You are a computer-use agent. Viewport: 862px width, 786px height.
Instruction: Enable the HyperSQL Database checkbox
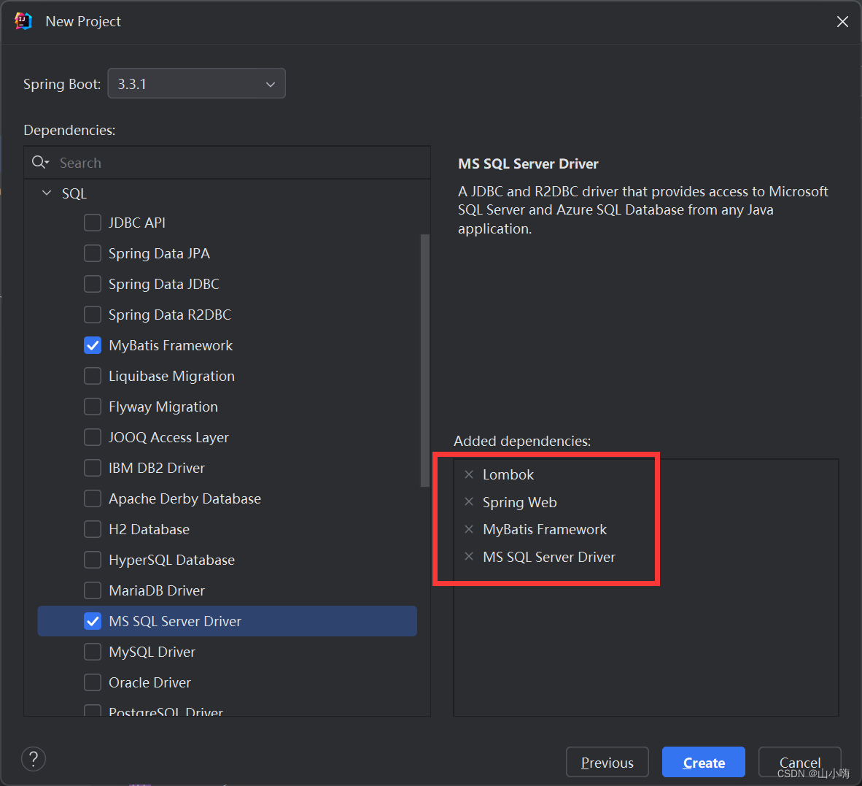point(93,560)
